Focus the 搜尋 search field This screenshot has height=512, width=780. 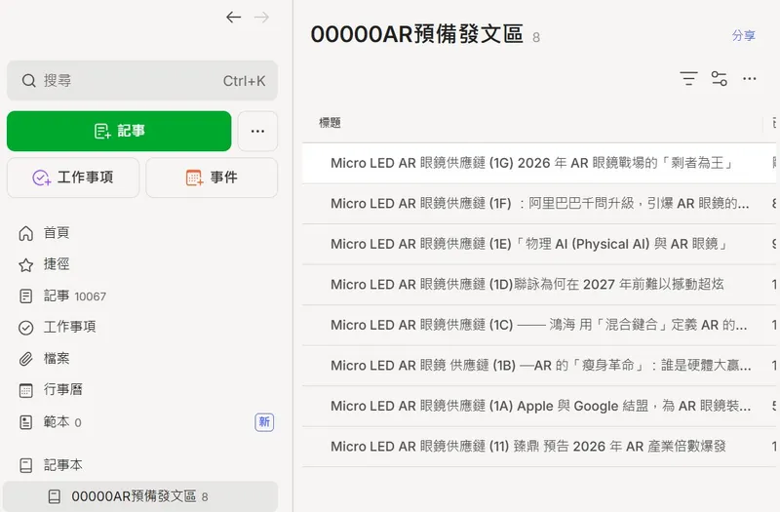tap(142, 81)
